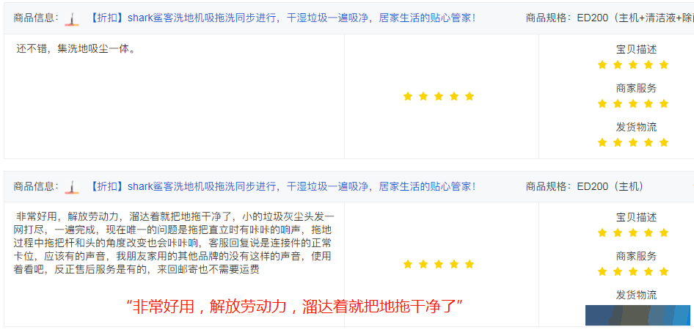This screenshot has height=330, width=694.
Task: Open the second review's shark洗地机 product title link
Action: (283, 187)
